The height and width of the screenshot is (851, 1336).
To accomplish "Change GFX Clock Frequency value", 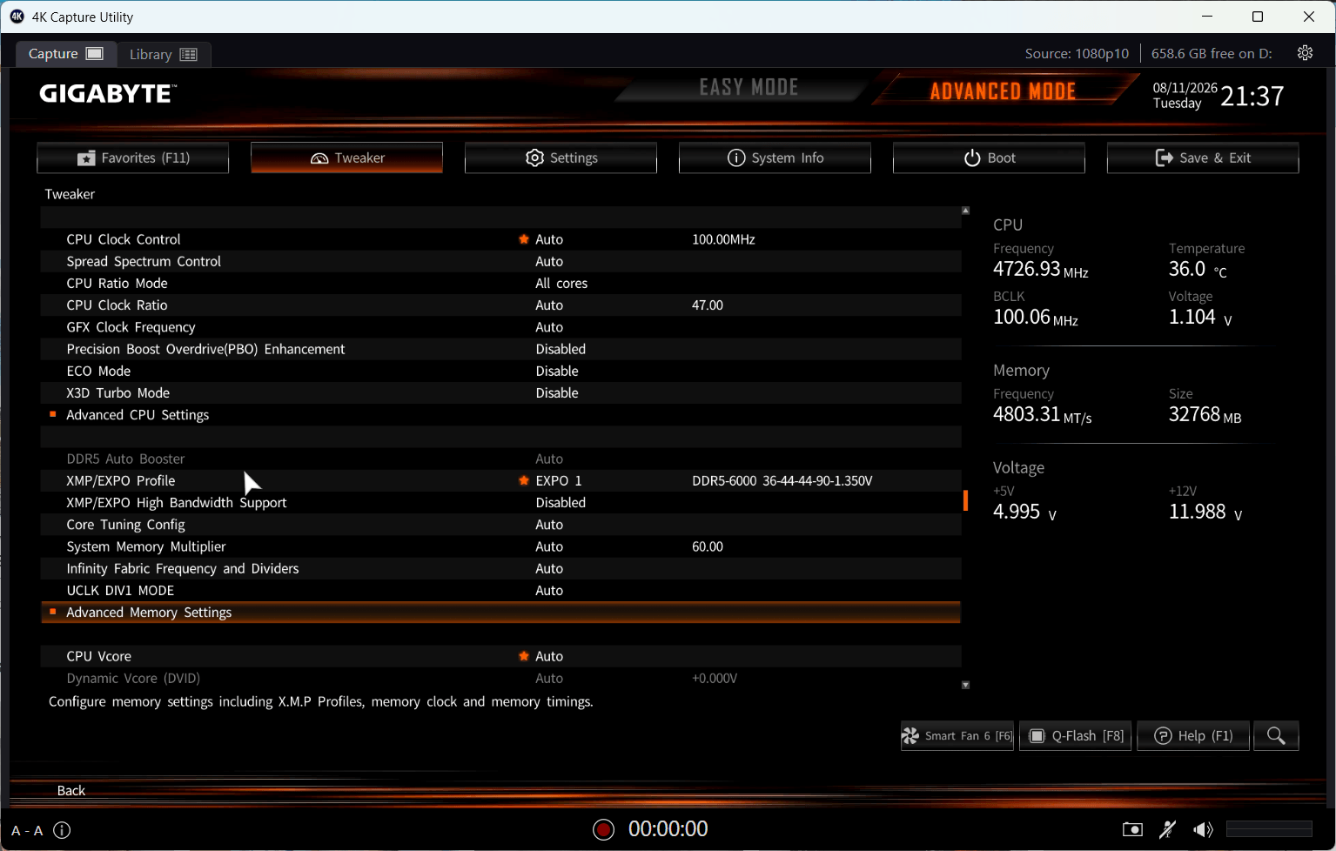I will click(x=549, y=327).
